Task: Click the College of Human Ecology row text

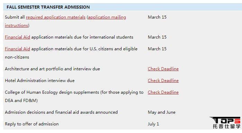Action: point(74,96)
